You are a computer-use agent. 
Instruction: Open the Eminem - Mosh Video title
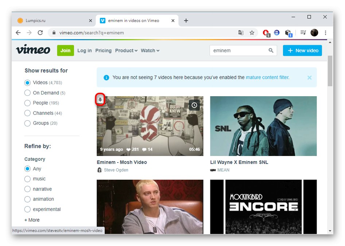click(x=122, y=162)
